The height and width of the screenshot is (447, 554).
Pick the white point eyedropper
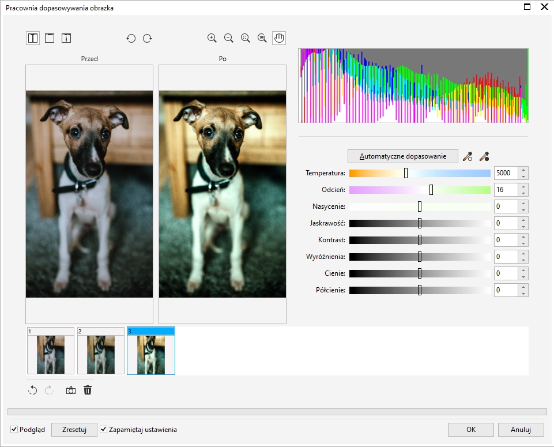point(468,156)
